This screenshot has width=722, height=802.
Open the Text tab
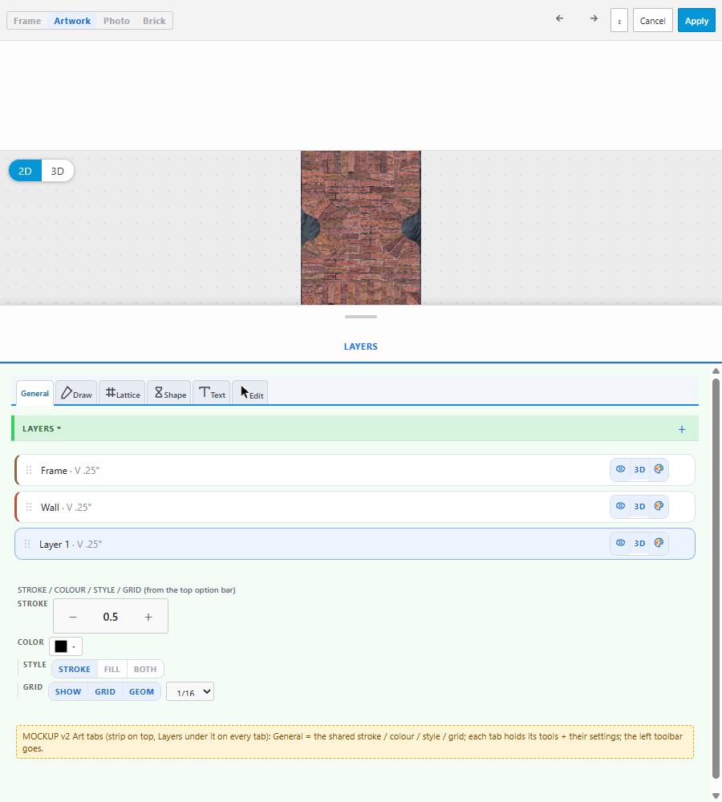(x=211, y=393)
